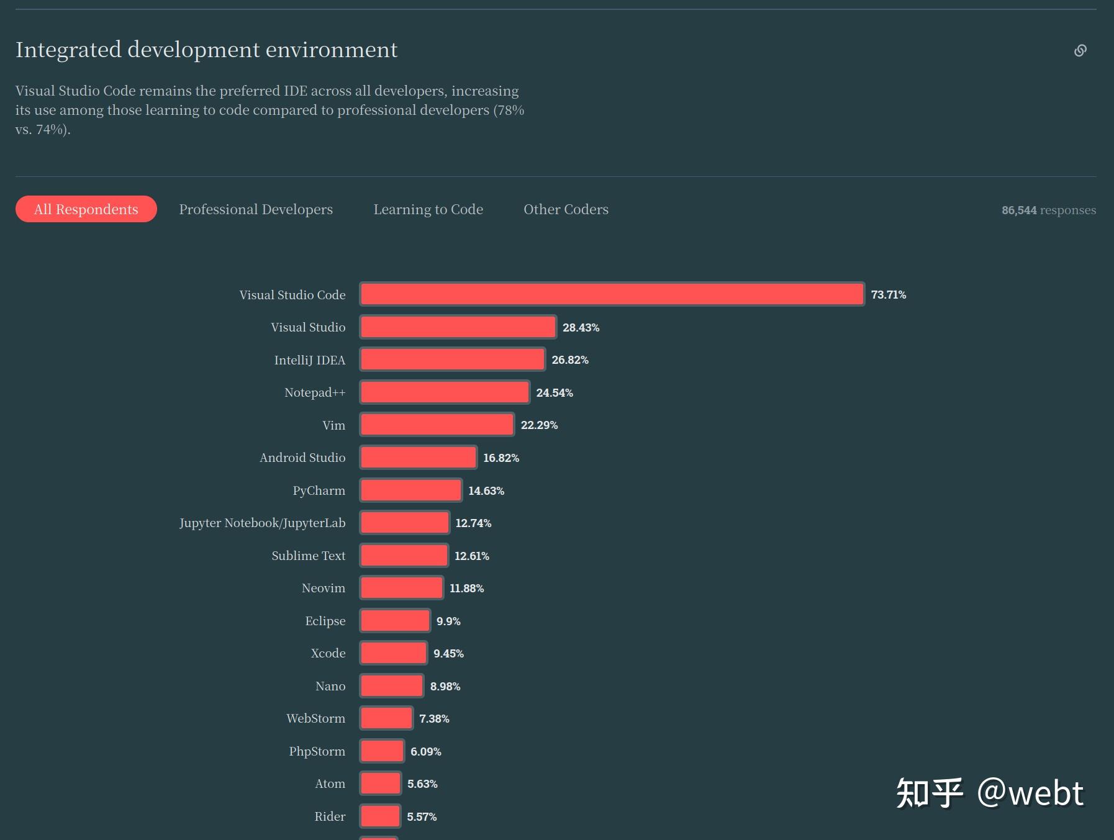
Task: Click the 86,544 responses count
Action: pos(1049,210)
